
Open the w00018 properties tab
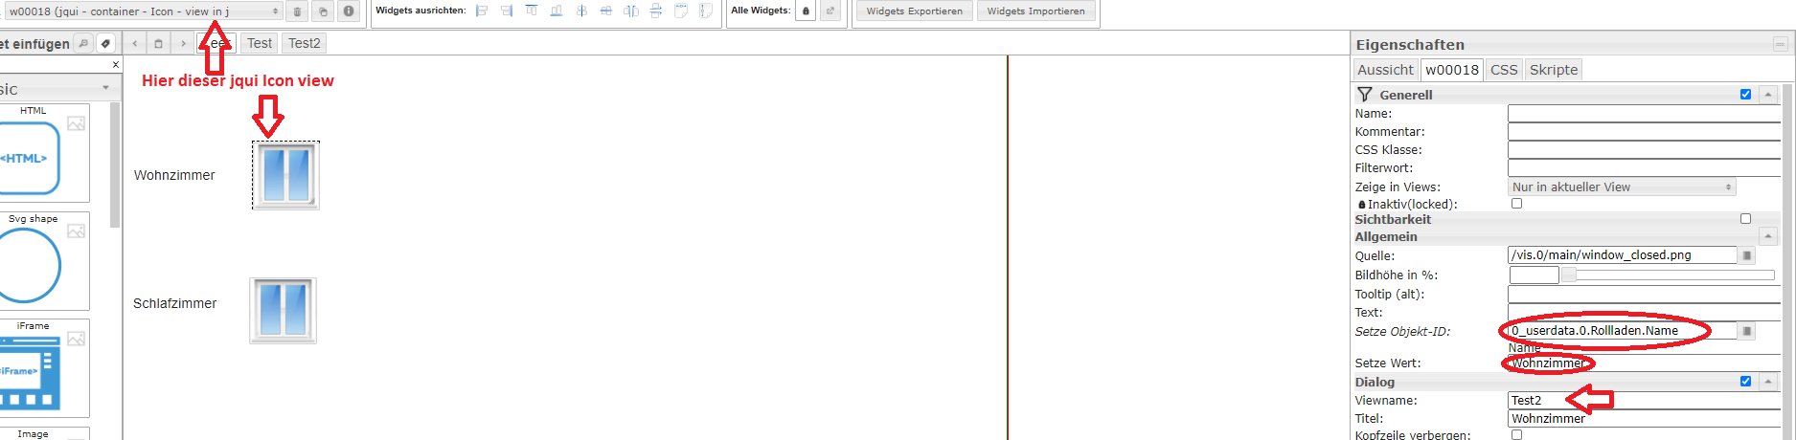point(1451,70)
